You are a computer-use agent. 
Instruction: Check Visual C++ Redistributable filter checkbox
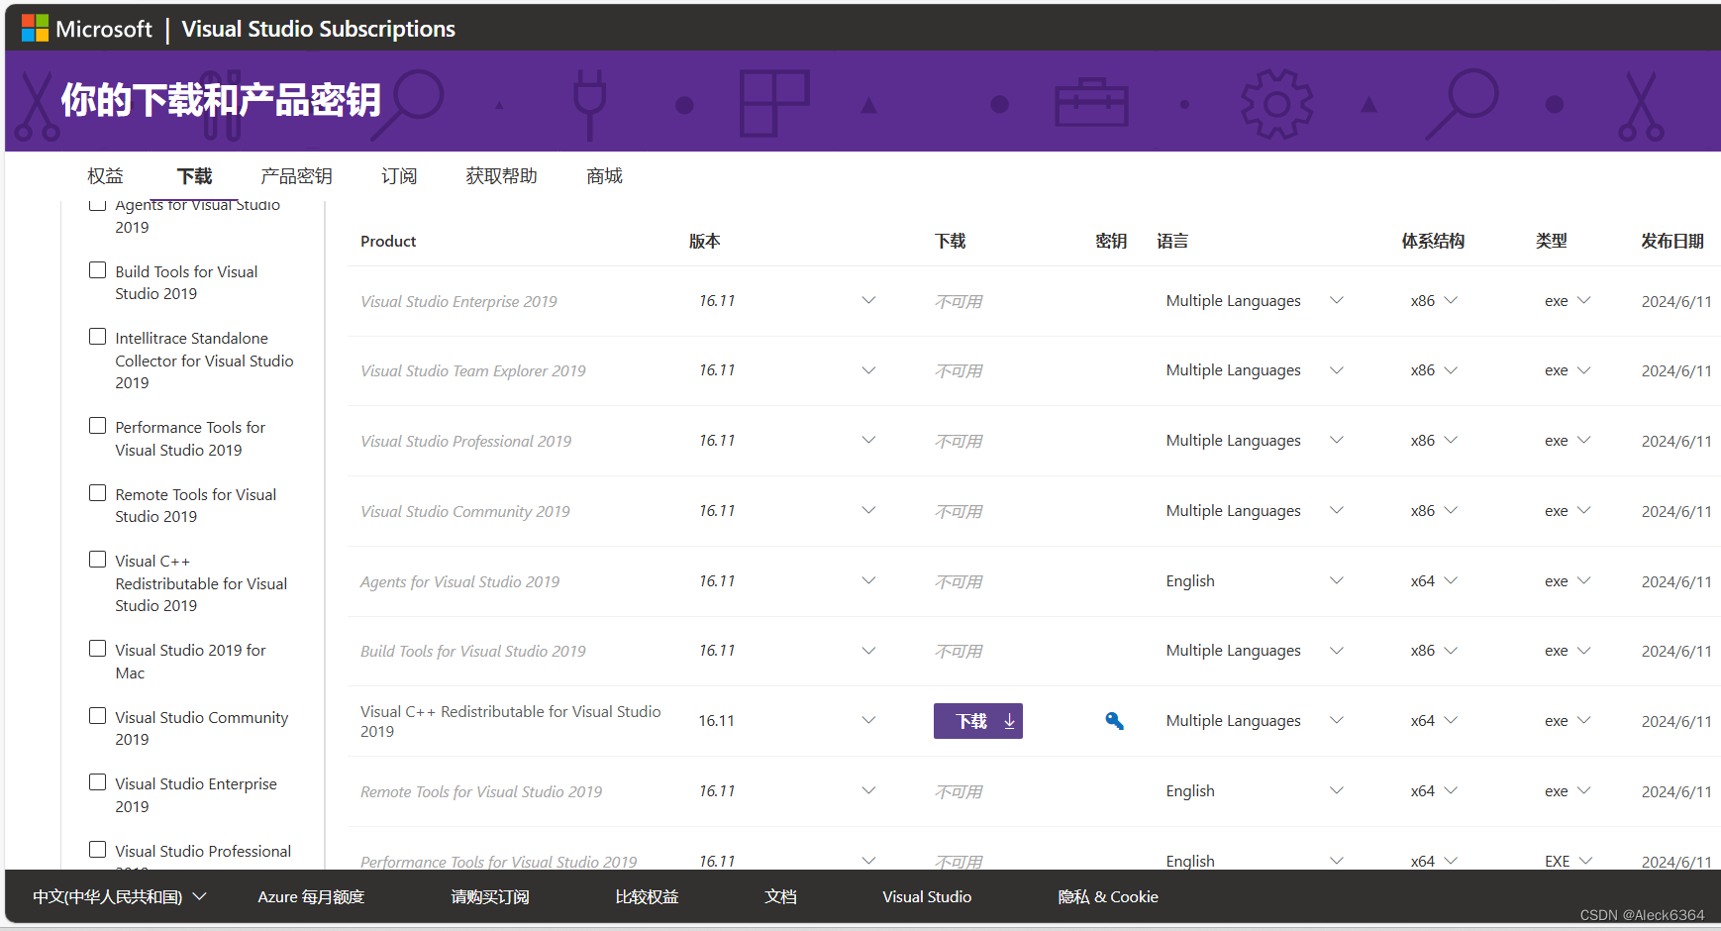pos(97,560)
